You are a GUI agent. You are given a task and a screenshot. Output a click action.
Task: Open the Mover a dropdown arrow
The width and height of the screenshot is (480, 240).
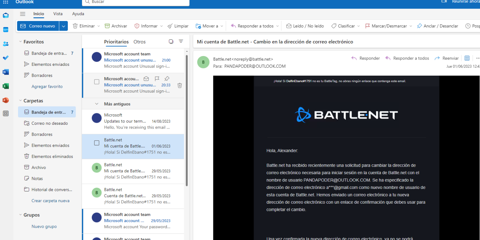(222, 26)
